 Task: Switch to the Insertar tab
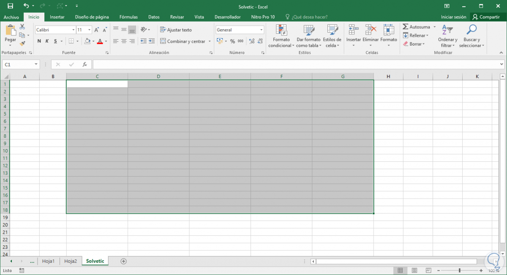[57, 17]
